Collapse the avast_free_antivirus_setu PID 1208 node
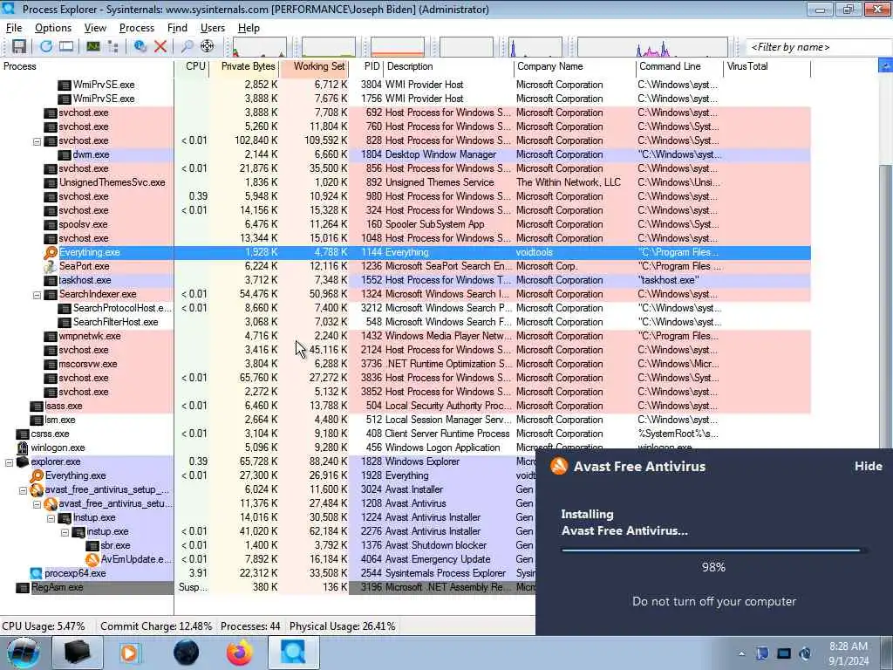This screenshot has width=893, height=670. (x=37, y=503)
